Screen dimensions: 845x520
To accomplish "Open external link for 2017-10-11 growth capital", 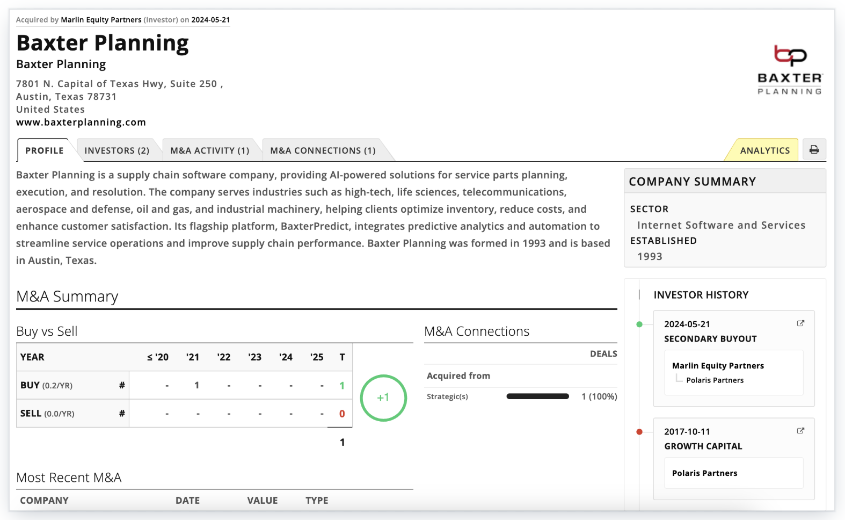I will 800,431.
